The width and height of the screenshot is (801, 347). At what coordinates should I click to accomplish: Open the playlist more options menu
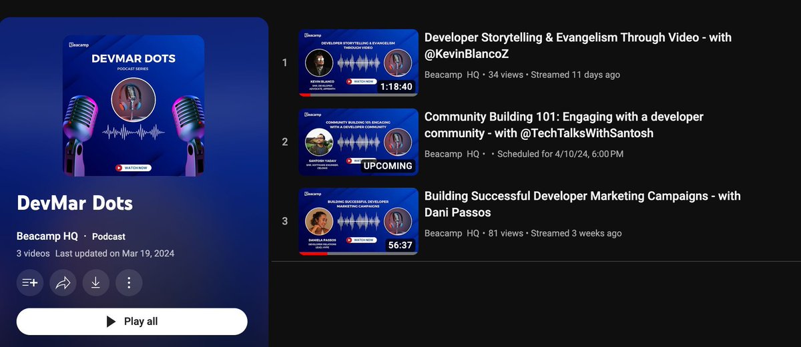point(129,282)
